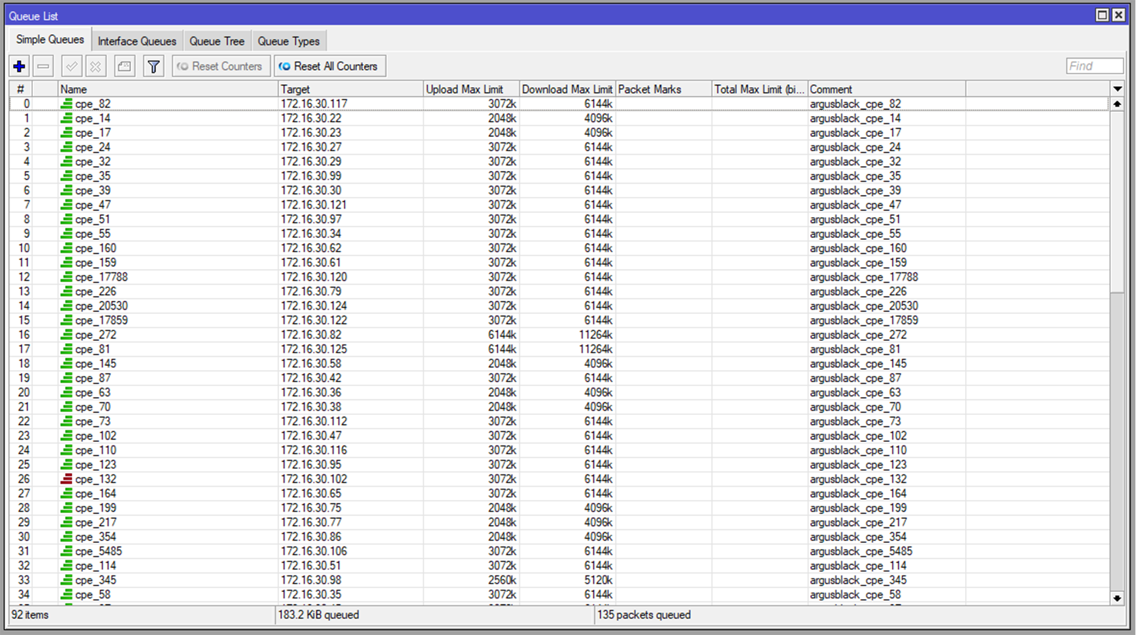Image resolution: width=1136 pixels, height=635 pixels.
Task: Click the Remove (minus) toolbar icon
Action: tap(44, 66)
